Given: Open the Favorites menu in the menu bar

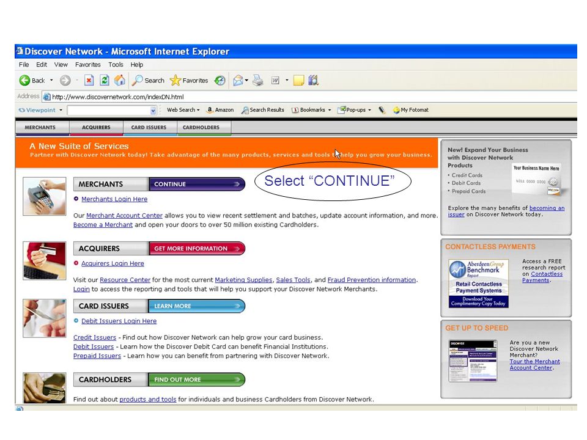Looking at the screenshot, I should pyautogui.click(x=88, y=65).
